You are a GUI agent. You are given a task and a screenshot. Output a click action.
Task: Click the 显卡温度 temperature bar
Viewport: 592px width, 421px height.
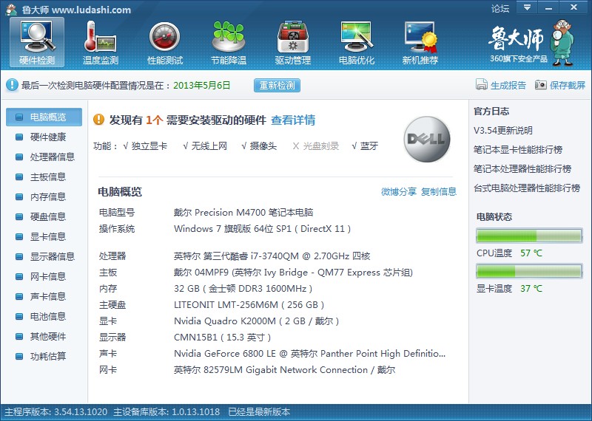(529, 271)
